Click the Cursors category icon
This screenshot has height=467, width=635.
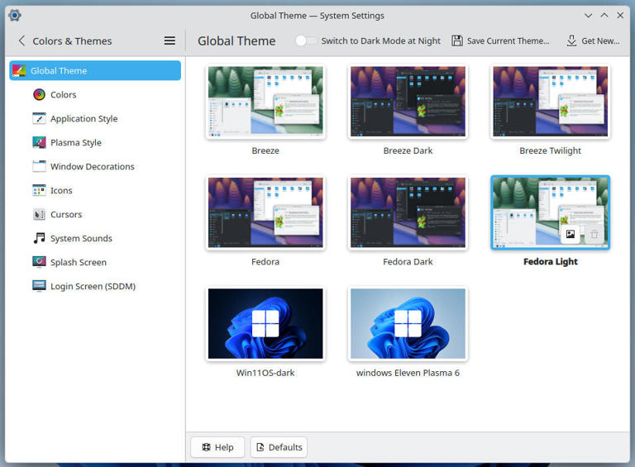pos(39,214)
